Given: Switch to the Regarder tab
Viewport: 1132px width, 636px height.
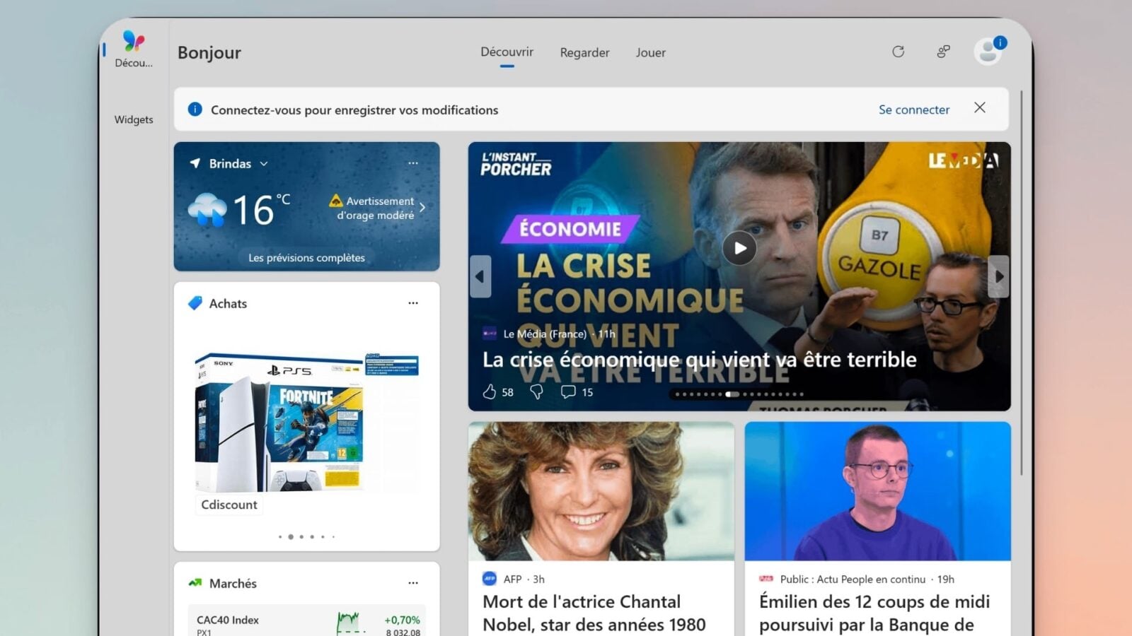Looking at the screenshot, I should (x=584, y=52).
